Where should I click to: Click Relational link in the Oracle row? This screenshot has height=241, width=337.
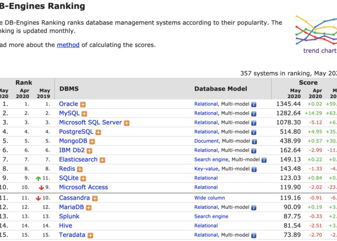206,104
